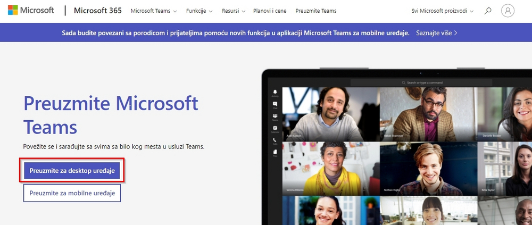Click Files icon in Teams preview
The image size is (532, 225).
click(275, 153)
